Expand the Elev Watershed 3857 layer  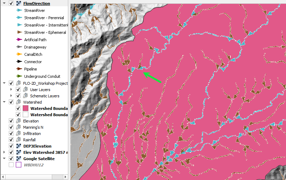coord(4,152)
